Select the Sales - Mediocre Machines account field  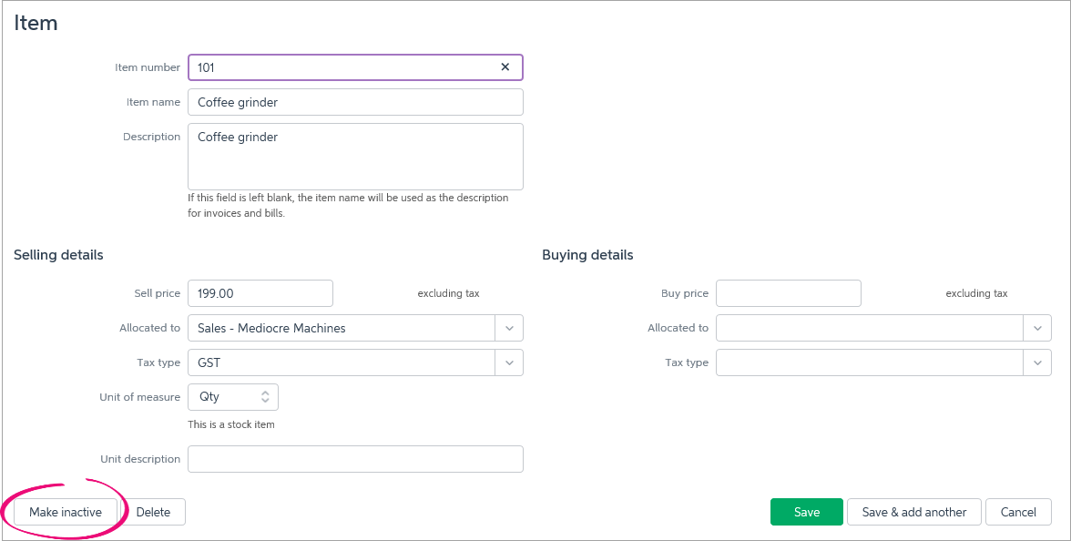[x=342, y=328]
